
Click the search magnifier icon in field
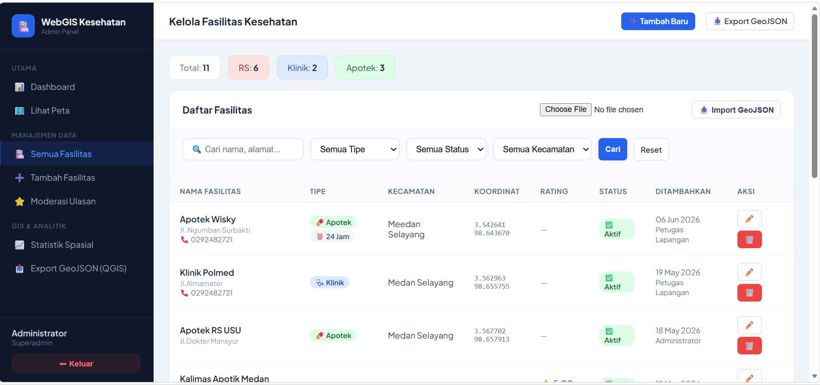click(197, 149)
